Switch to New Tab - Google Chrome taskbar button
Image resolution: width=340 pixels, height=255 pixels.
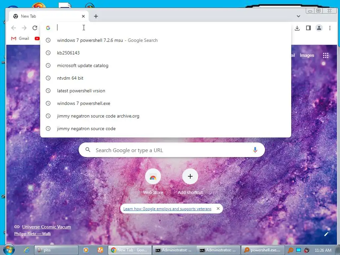(130, 250)
